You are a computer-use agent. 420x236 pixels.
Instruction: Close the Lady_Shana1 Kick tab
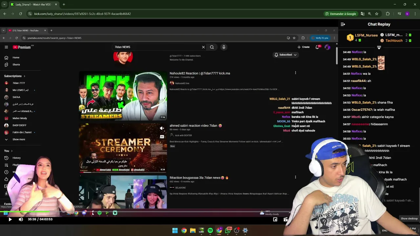click(56, 5)
